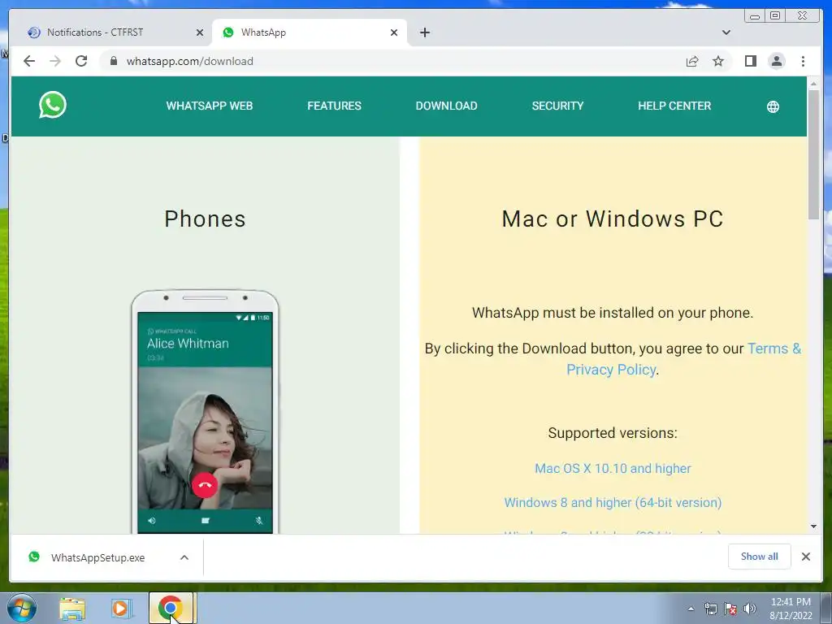Image resolution: width=832 pixels, height=624 pixels.
Task: Expand the tab search chevron
Action: tap(726, 32)
